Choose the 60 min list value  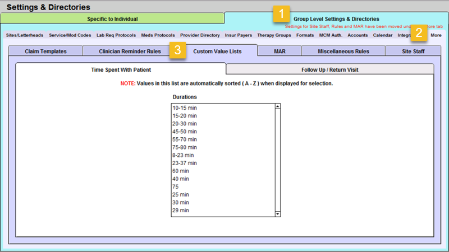click(181, 171)
